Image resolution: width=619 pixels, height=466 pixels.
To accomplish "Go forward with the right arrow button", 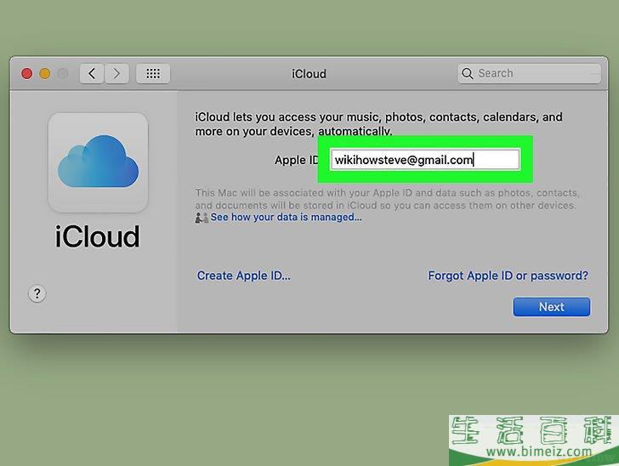I will 116,73.
